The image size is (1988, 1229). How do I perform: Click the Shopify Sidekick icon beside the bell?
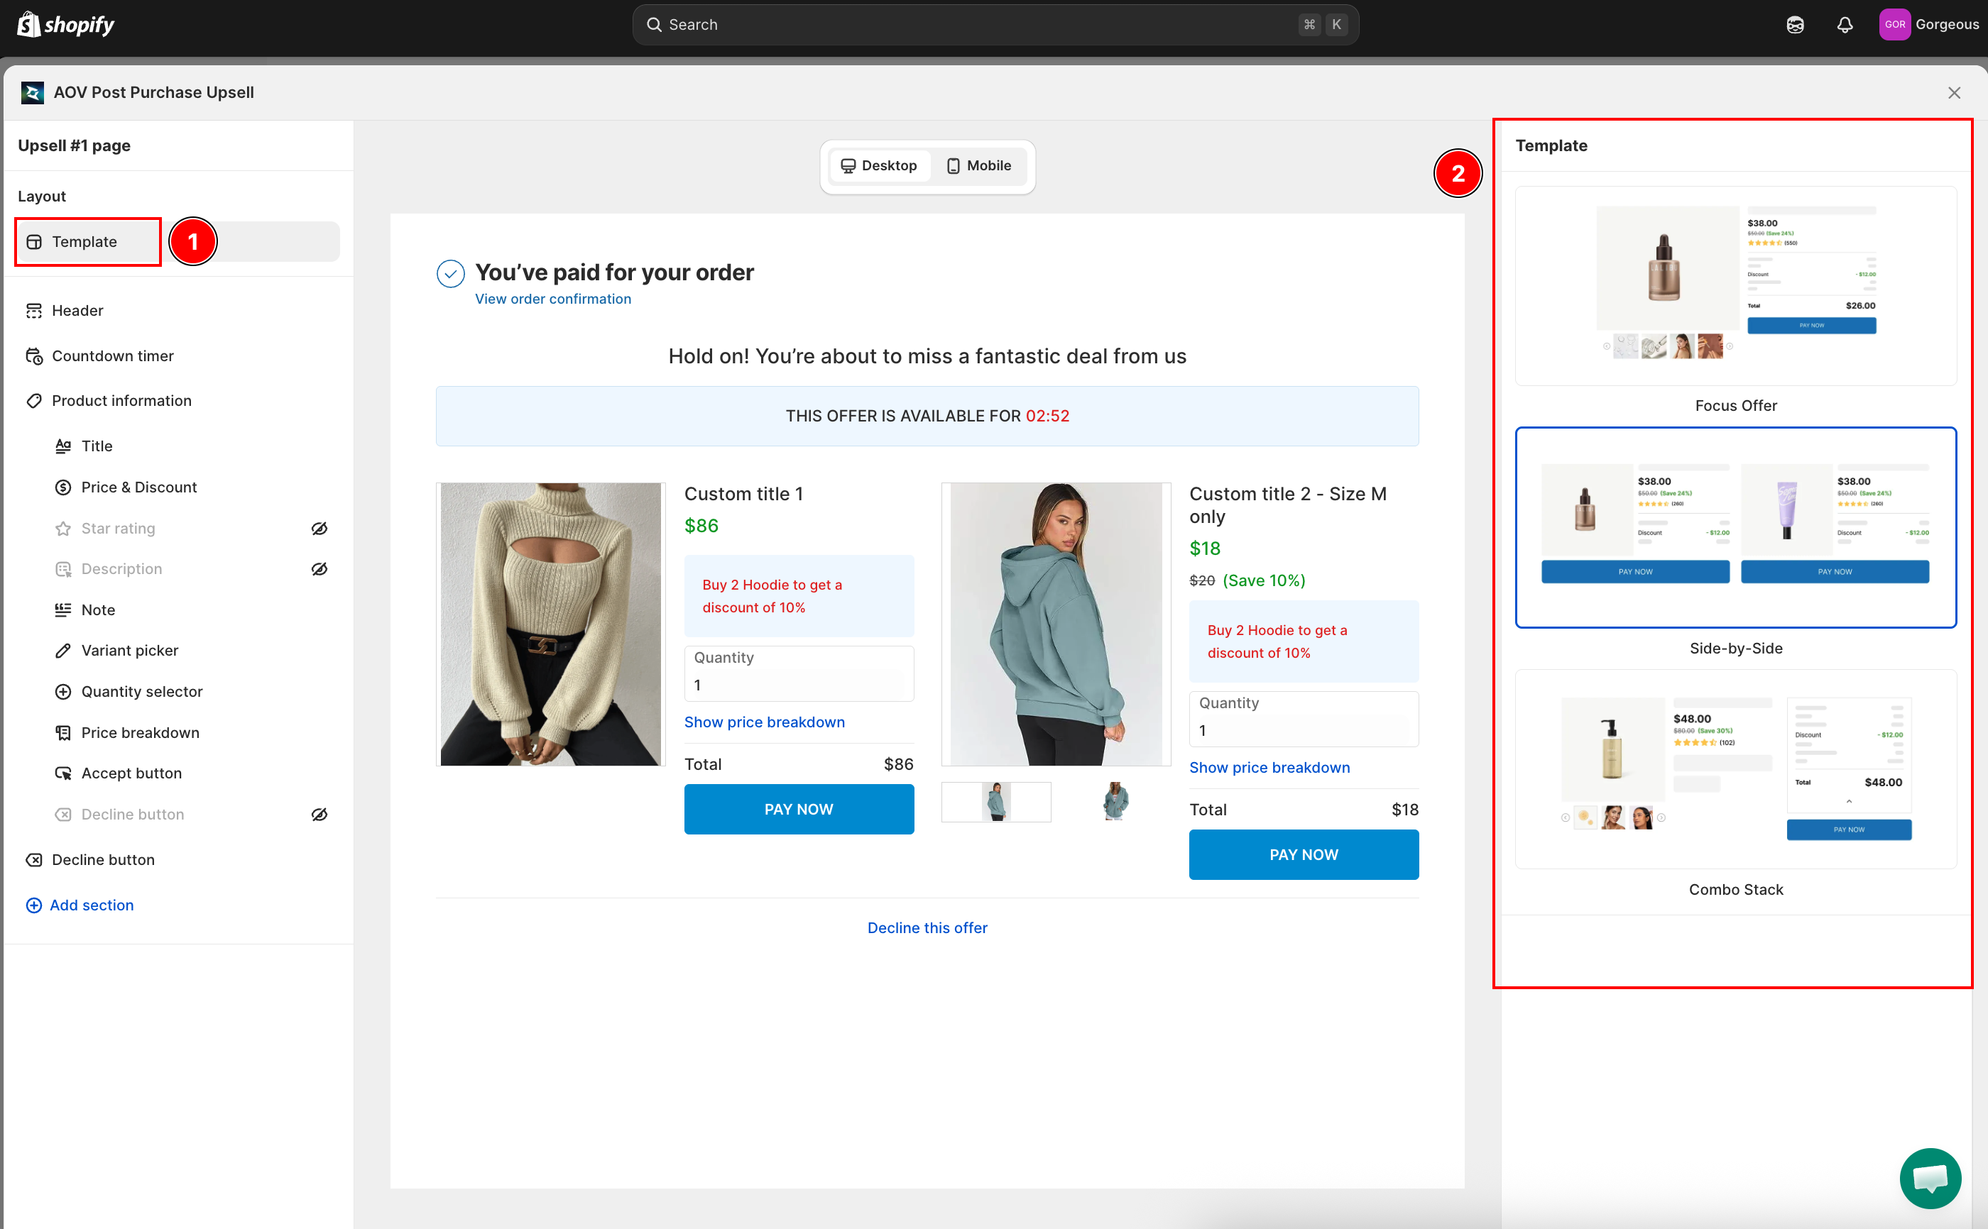[1794, 24]
